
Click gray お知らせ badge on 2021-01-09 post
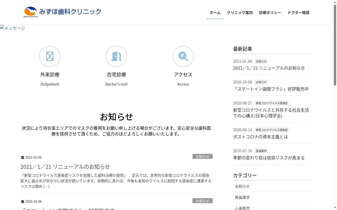[202, 156]
